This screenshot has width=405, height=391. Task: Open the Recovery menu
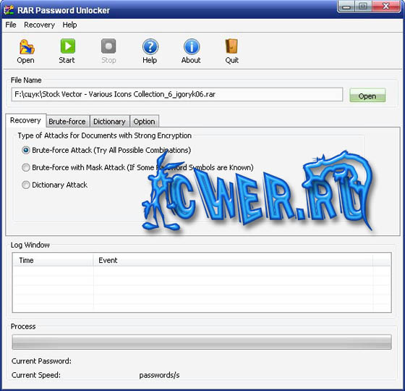click(39, 25)
